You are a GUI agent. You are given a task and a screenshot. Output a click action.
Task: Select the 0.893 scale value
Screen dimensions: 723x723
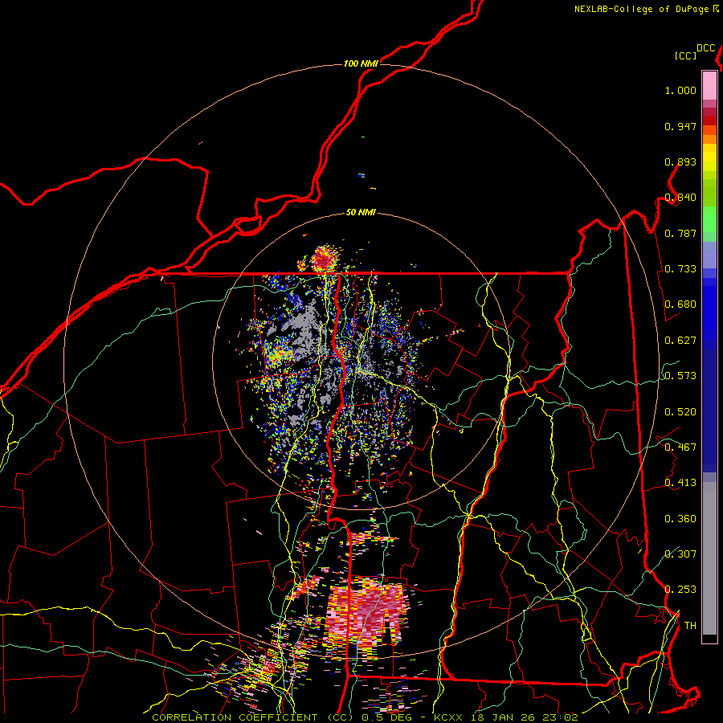click(x=680, y=161)
